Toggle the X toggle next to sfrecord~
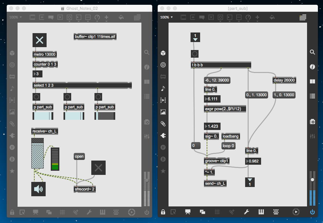Screen dimensions: 323x223 (98, 168)
